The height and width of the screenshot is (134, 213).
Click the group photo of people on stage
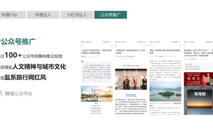[x=131, y=79]
